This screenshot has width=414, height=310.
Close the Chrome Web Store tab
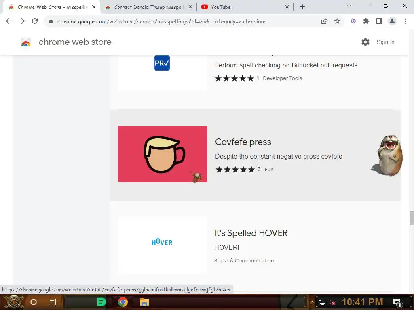94,7
